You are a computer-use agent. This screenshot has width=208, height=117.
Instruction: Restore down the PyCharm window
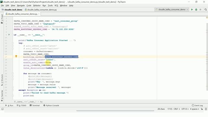tap(196, 2)
